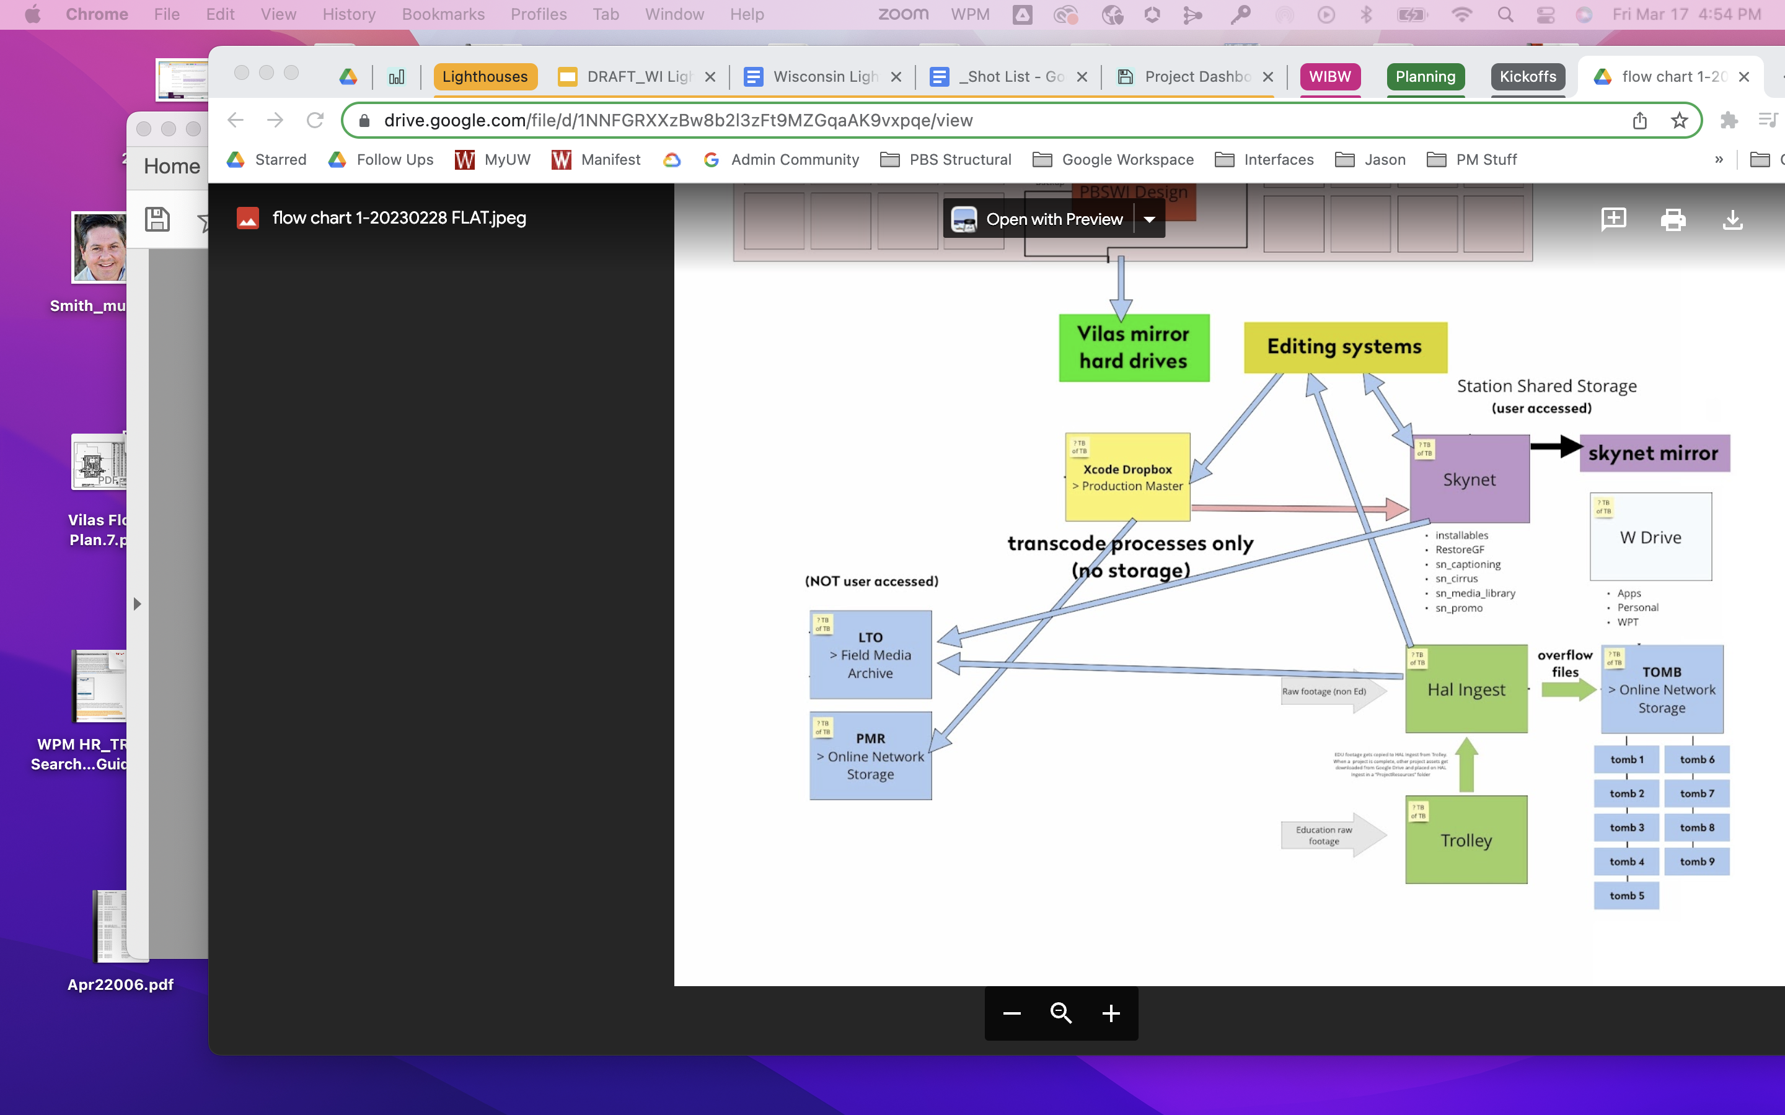Click the Spotlight search icon in menu bar
This screenshot has height=1115, width=1785.
coord(1505,15)
